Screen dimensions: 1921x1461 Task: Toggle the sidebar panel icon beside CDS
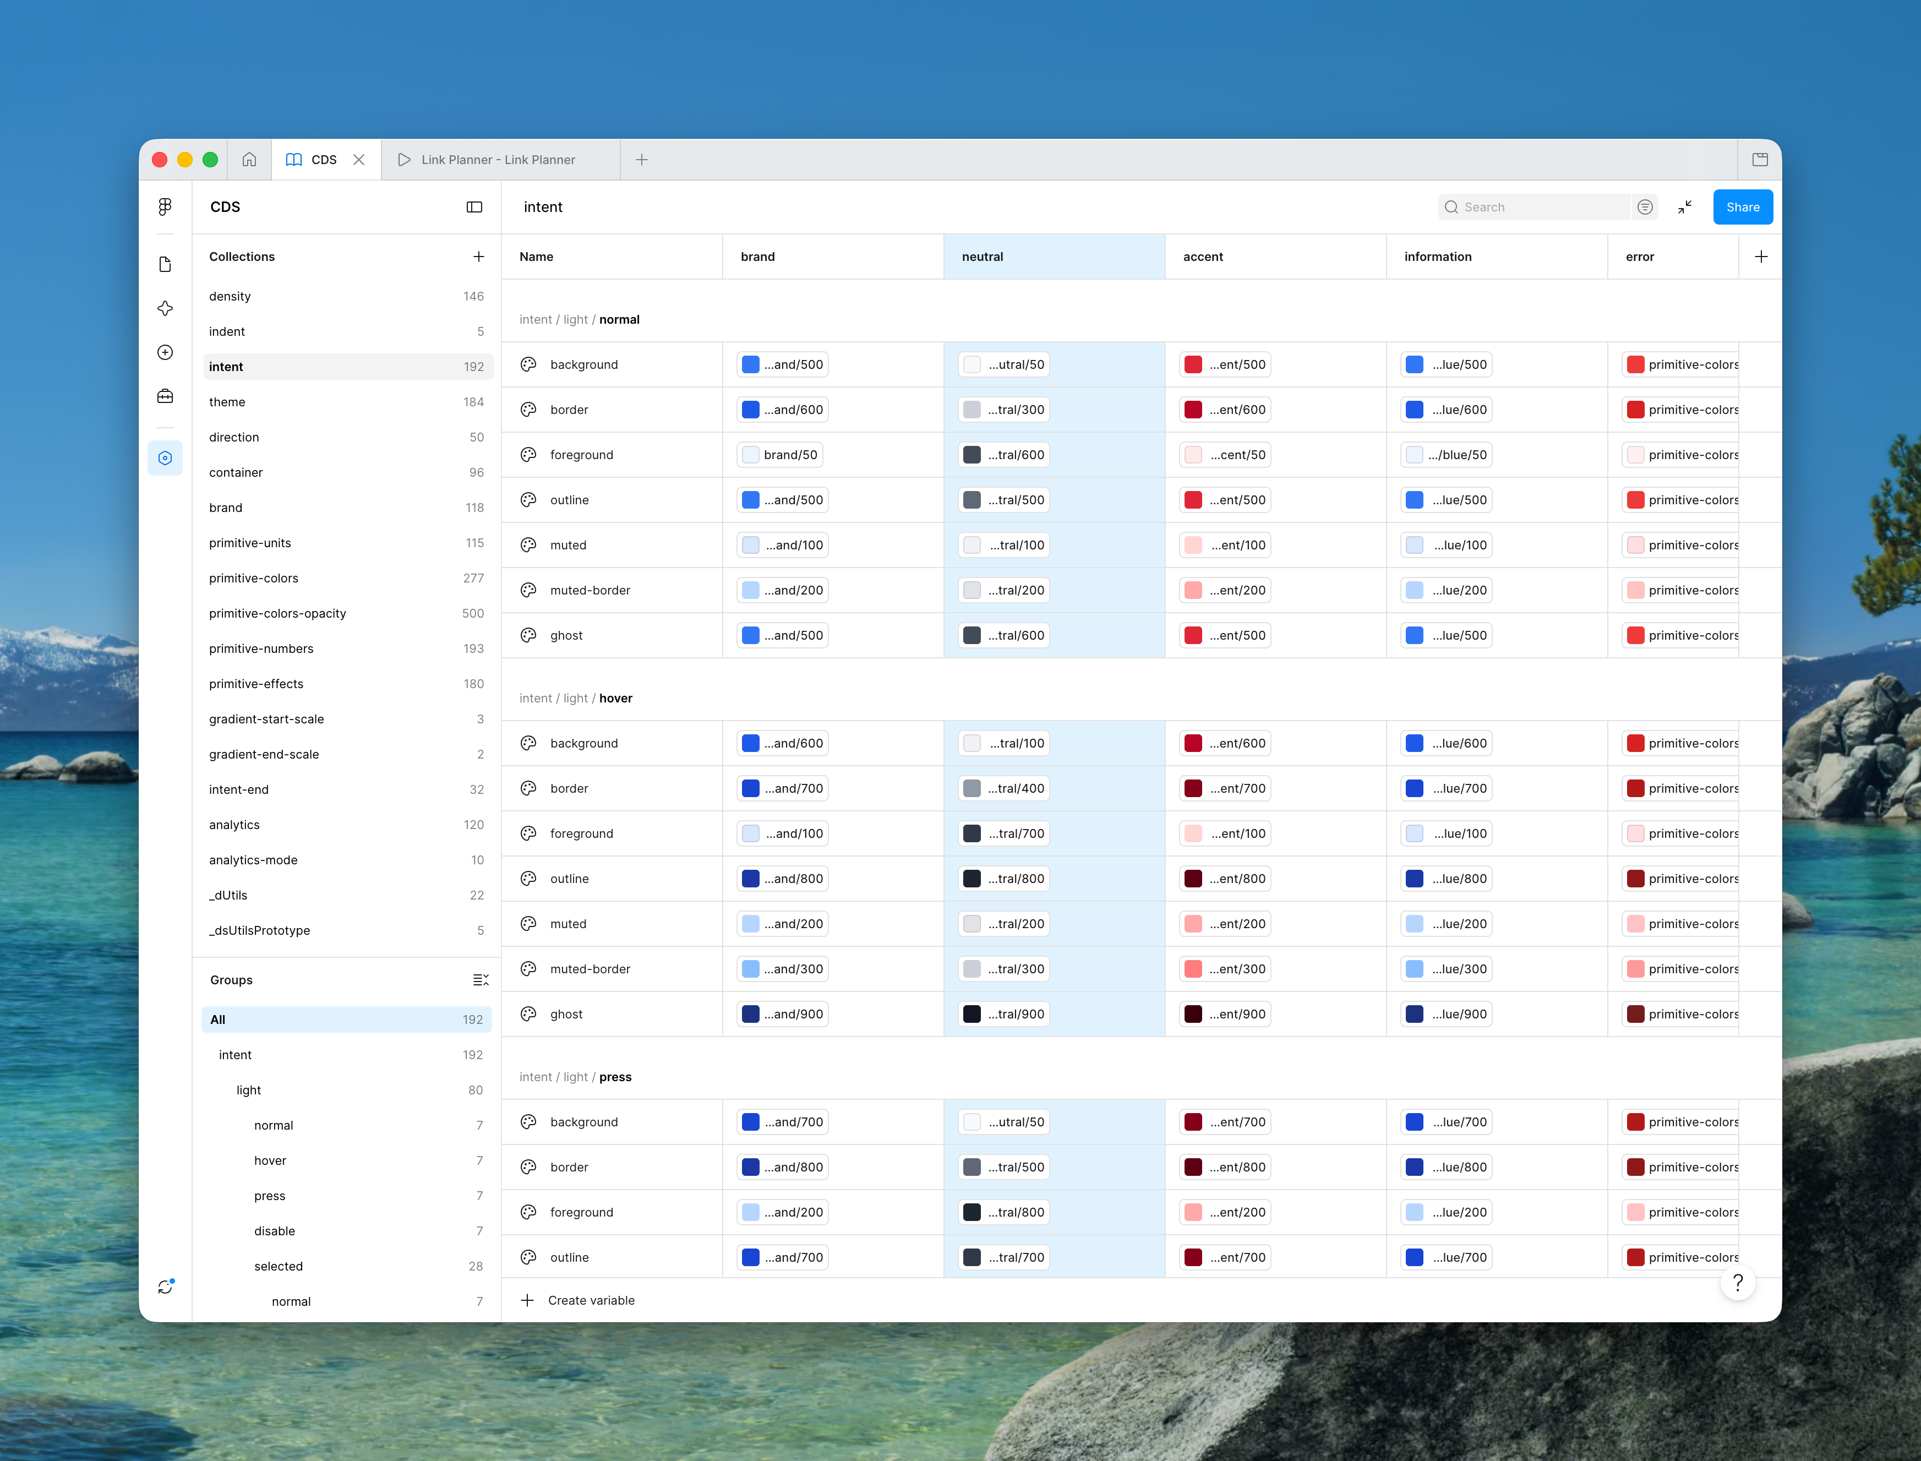(474, 207)
